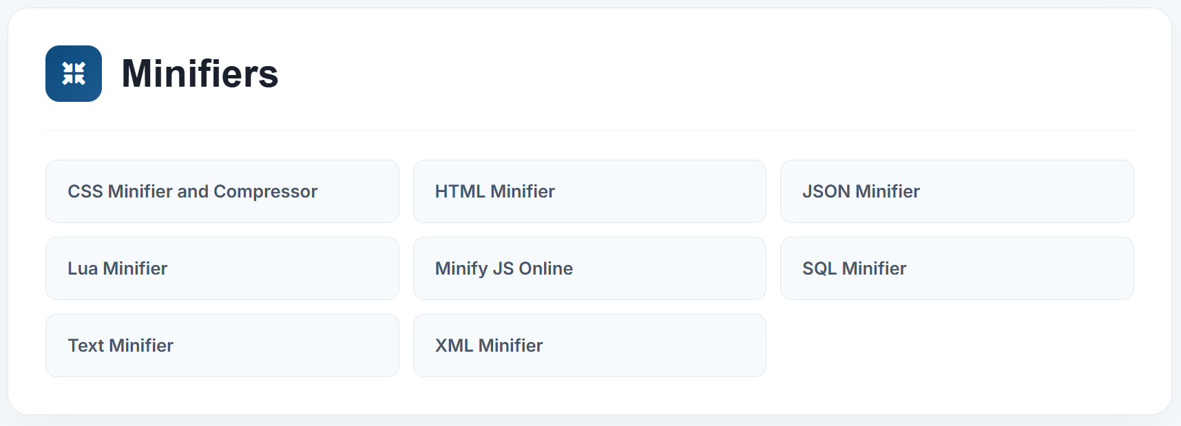Open the XML Minifier link
The height and width of the screenshot is (426, 1181).
pyautogui.click(x=589, y=345)
